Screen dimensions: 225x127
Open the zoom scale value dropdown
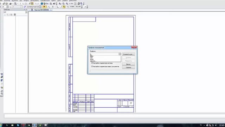(x=75, y=4)
